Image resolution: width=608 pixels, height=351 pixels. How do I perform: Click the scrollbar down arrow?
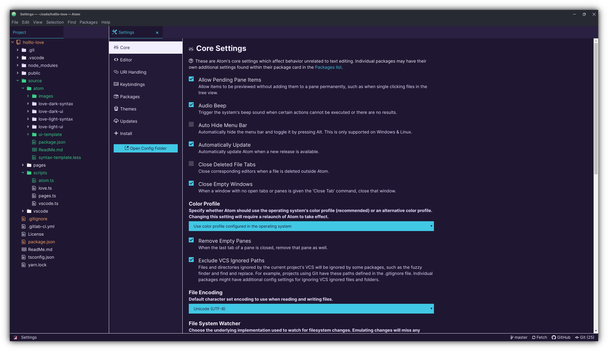(x=596, y=331)
